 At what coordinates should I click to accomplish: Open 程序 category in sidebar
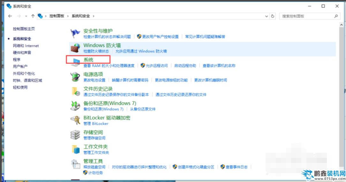click(17, 59)
